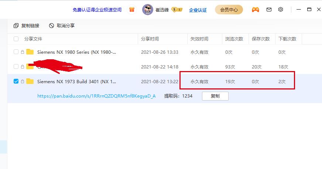The width and height of the screenshot is (322, 169).
Task: Click 19次 view count cell
Action: [x=230, y=81]
